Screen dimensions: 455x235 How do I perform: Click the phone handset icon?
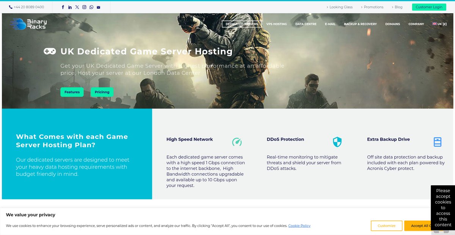click(x=11, y=7)
